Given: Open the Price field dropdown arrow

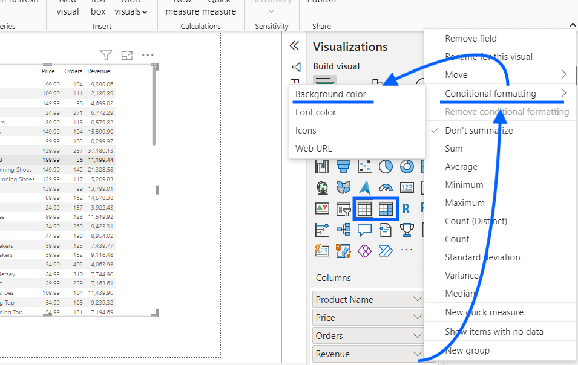Looking at the screenshot, I should [x=417, y=317].
